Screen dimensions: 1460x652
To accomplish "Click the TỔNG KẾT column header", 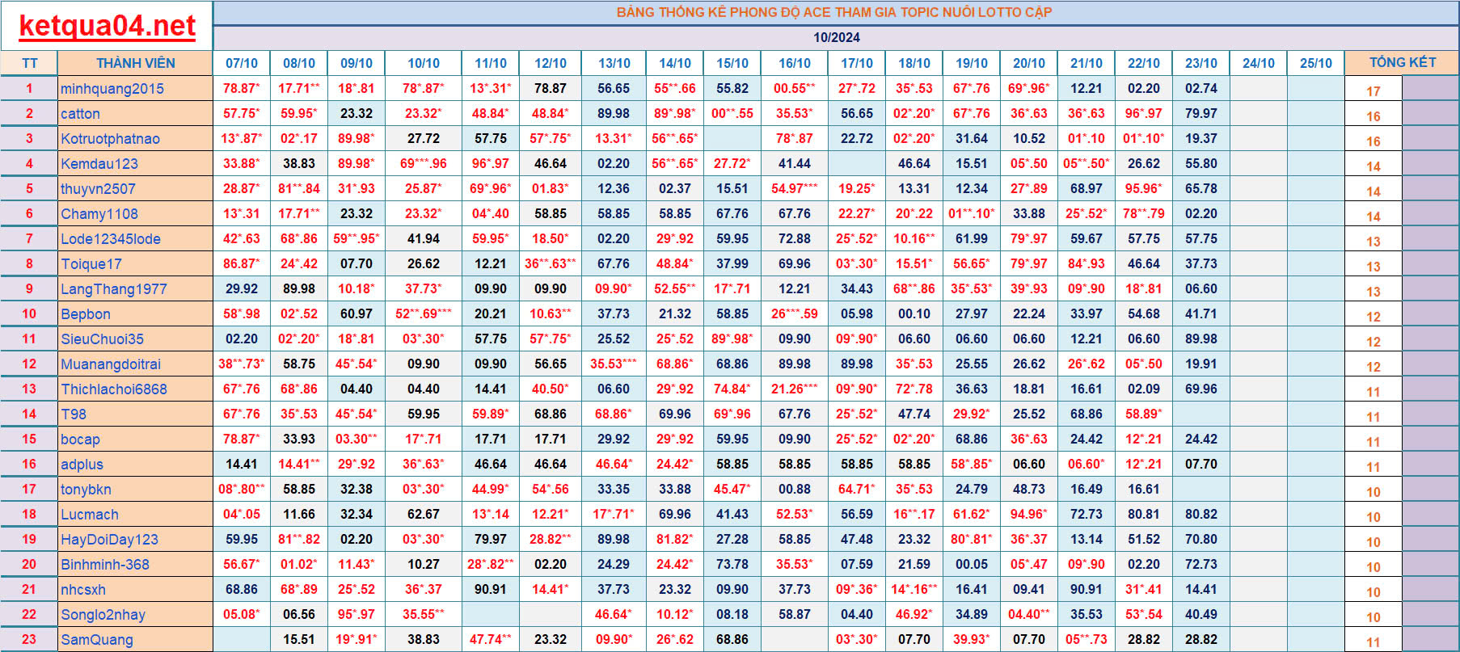I will click(x=1402, y=63).
